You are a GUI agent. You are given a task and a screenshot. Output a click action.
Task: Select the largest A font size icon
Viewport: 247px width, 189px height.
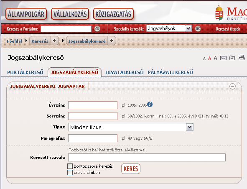215,58
